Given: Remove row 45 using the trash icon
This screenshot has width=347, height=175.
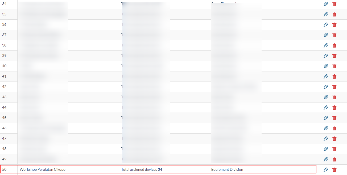Looking at the screenshot, I should (334, 118).
